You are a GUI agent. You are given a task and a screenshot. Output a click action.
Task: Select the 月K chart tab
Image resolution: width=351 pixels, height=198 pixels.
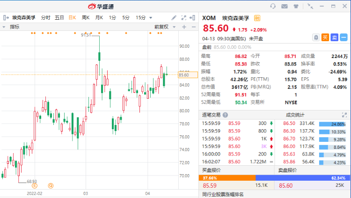point(99,17)
